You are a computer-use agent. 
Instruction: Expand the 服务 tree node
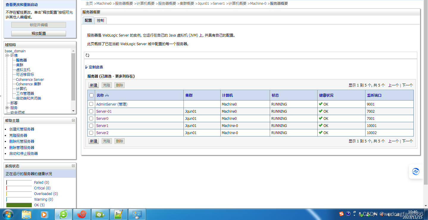coord(7,108)
